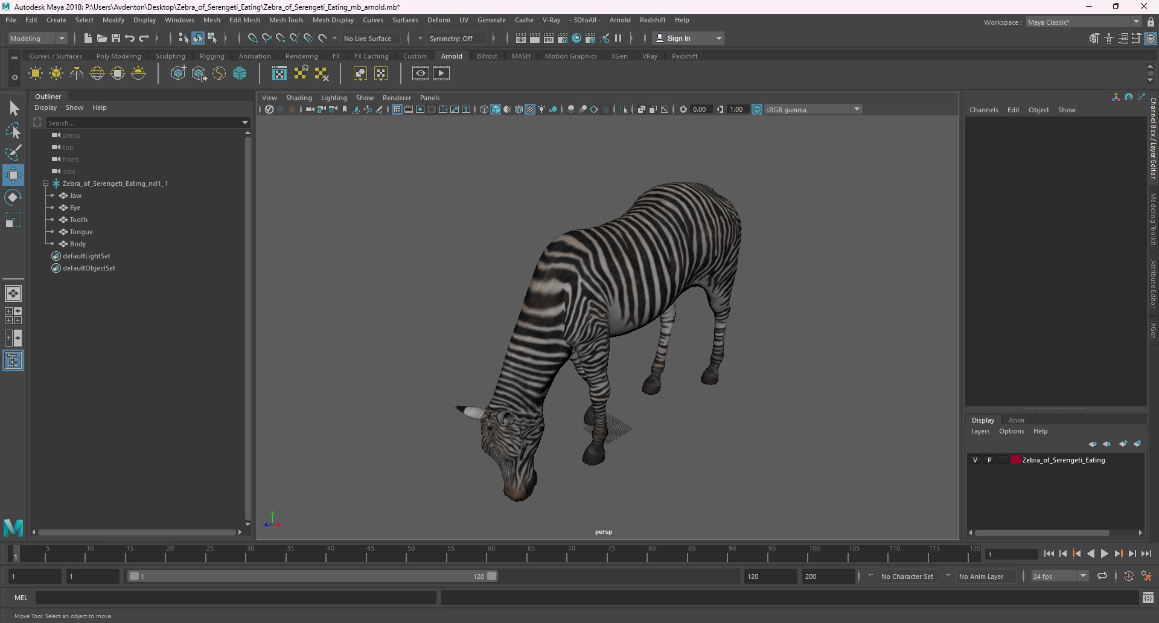Create a new display layer

click(x=1123, y=444)
